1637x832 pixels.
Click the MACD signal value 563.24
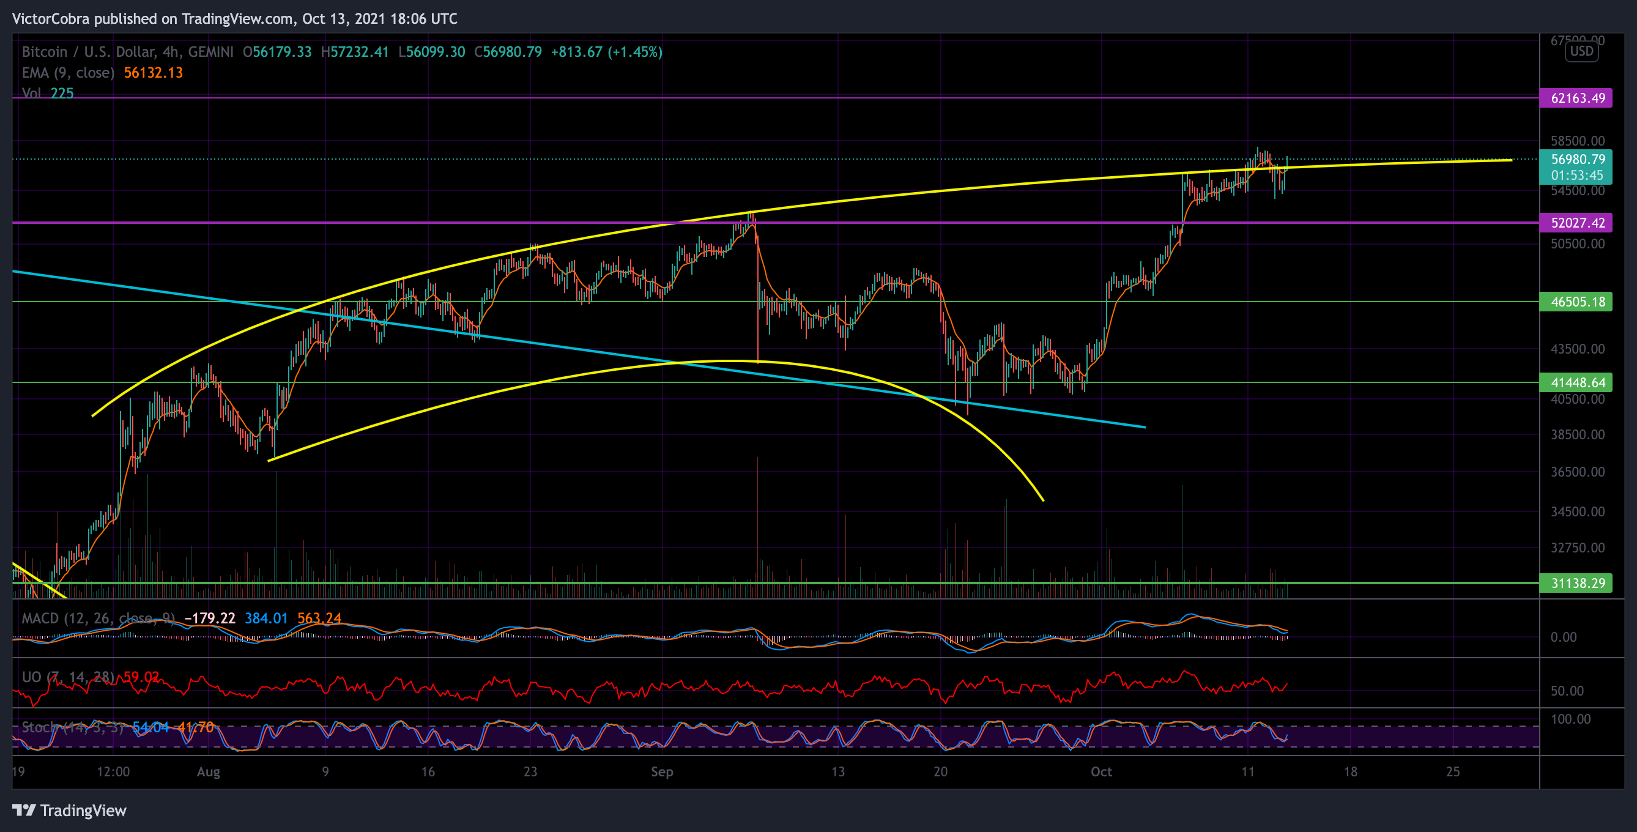[319, 618]
